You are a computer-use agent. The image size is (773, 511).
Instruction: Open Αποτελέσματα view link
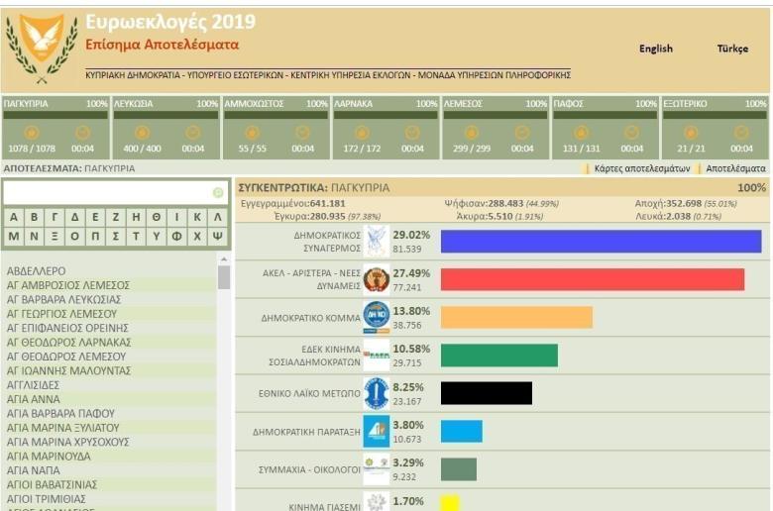point(735,168)
